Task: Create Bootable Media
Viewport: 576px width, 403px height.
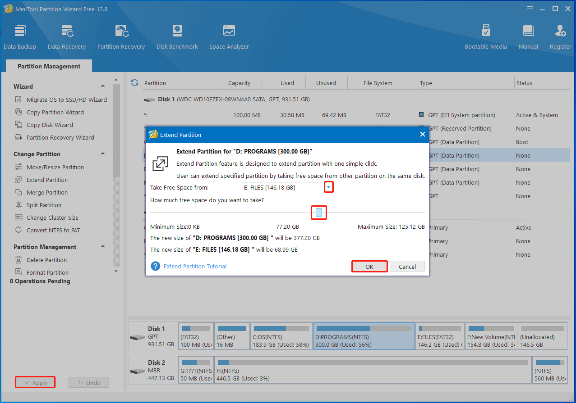Action: [x=486, y=37]
